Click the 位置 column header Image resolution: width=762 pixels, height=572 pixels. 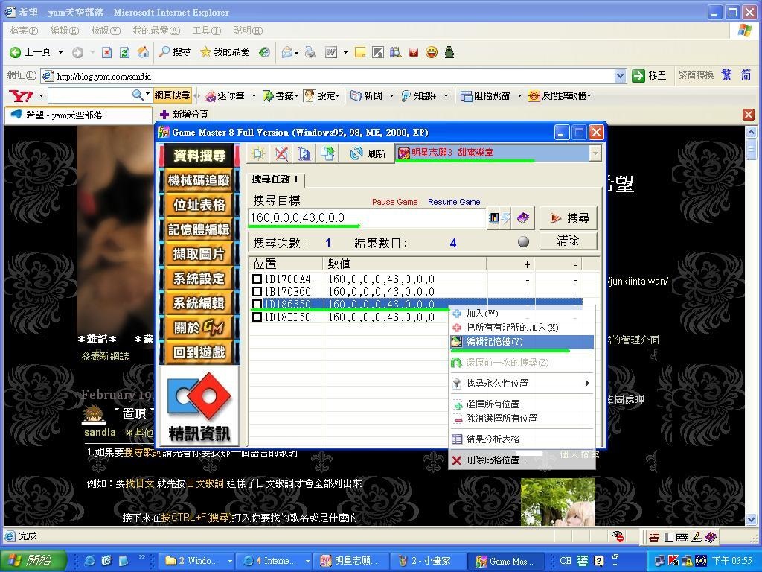click(286, 264)
